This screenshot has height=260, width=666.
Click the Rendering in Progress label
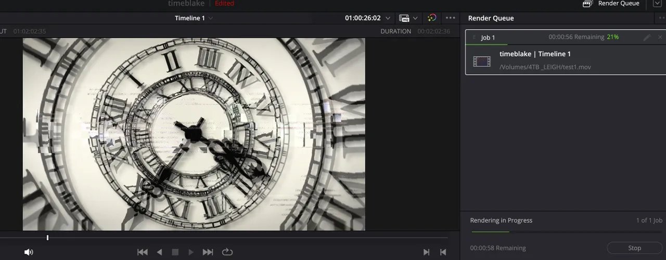click(x=501, y=220)
